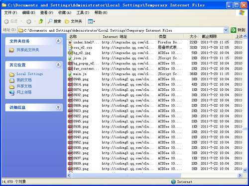Toggle the Folders (文件夹) pane button
The width and height of the screenshot is (249, 186).
point(73,21)
